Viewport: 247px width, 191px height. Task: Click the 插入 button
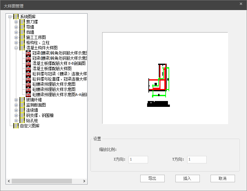coord(187,178)
